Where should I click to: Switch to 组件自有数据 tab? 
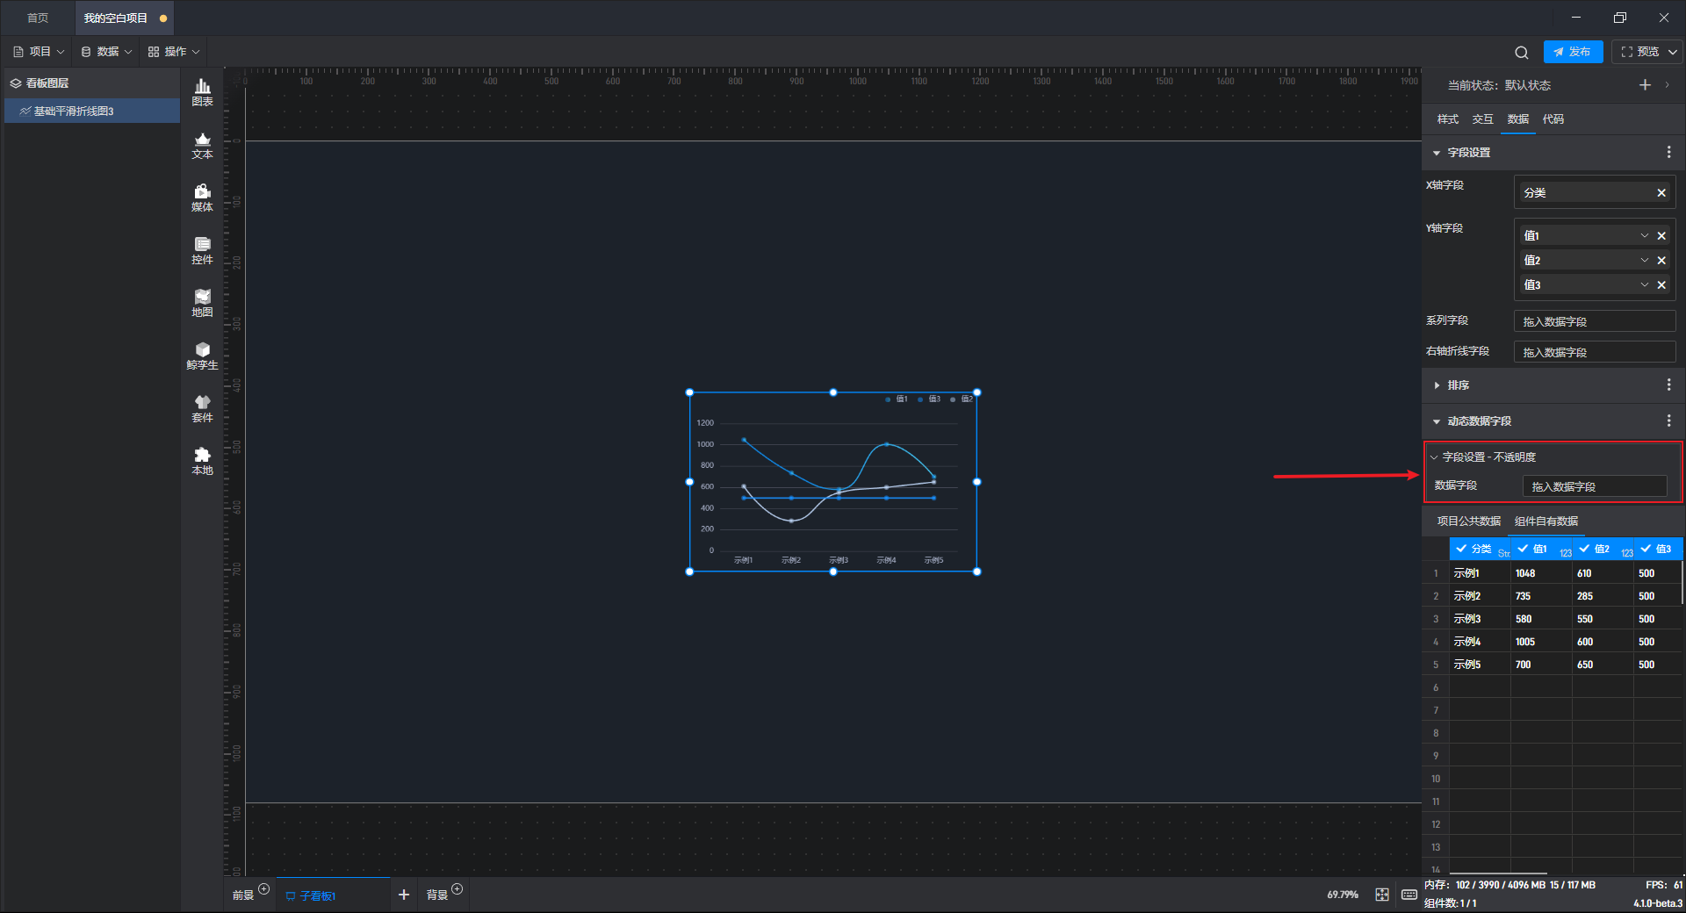(1546, 521)
